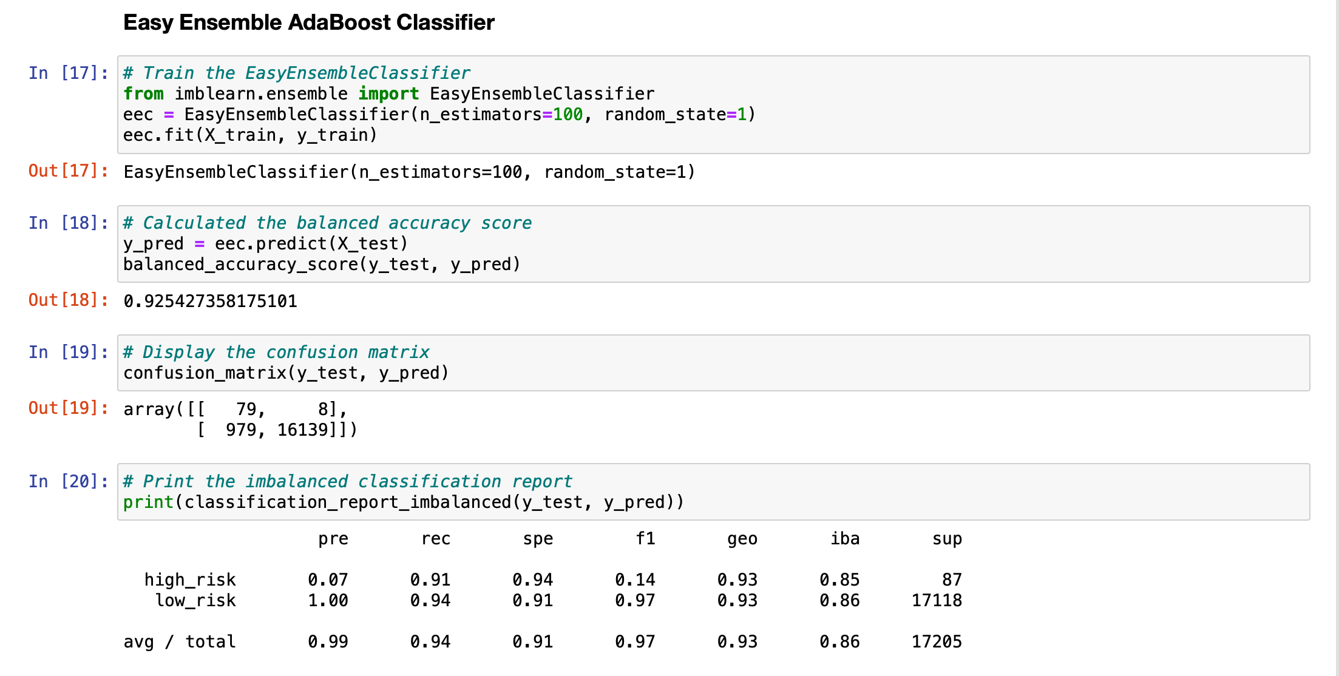Screen dimensions: 1339x676
Task: Click the 'avg / total' row label
Action: [180, 641]
